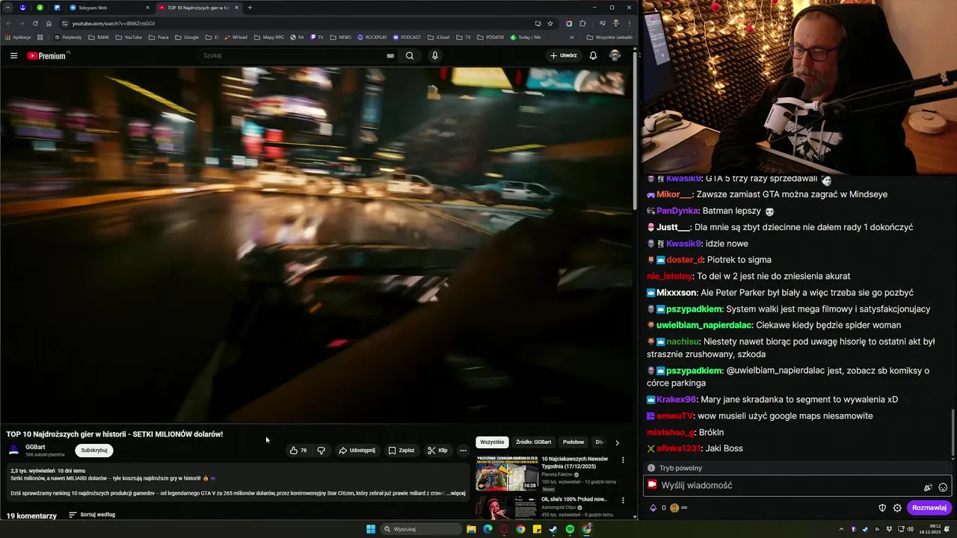Open the YouTube bookmarks folder
Viewport: 957px width, 538px height.
tap(129, 37)
